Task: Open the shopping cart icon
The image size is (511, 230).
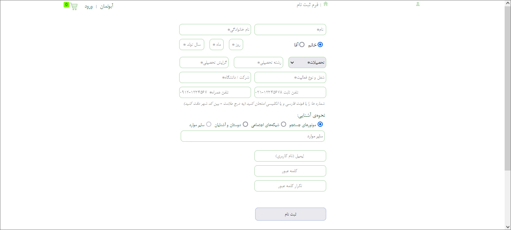Action: [x=73, y=6]
